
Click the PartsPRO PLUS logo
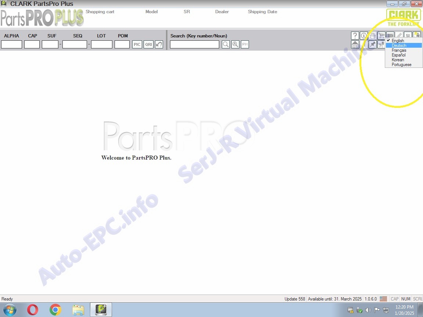(42, 18)
